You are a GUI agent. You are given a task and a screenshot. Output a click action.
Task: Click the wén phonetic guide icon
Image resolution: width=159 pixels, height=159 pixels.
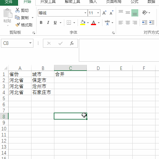click(107, 23)
